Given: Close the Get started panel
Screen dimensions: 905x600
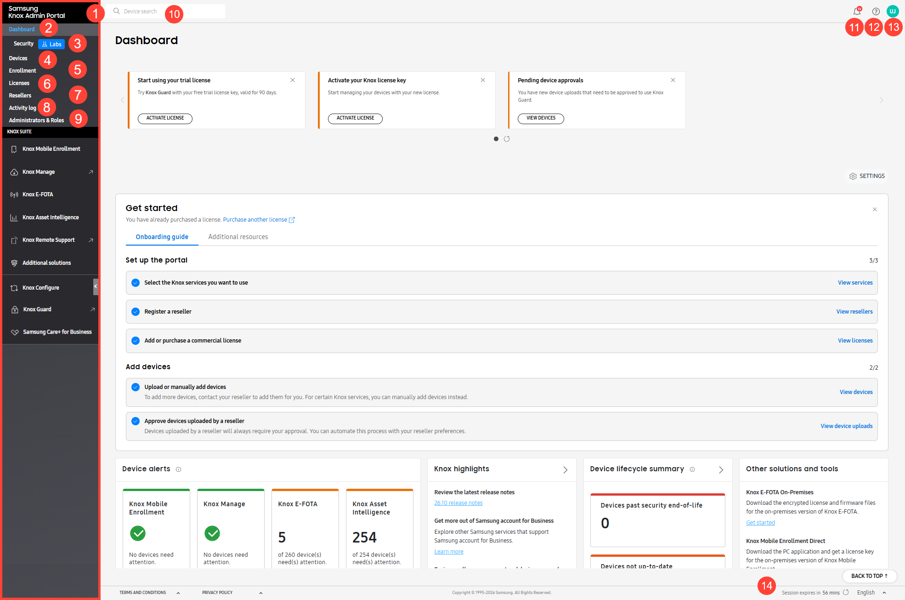Looking at the screenshot, I should click(x=875, y=209).
